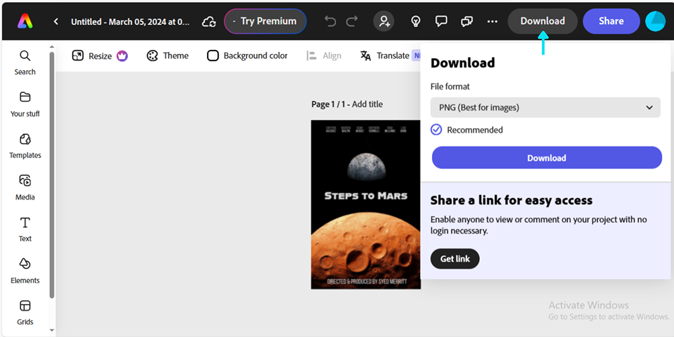Choose Background color in toolbar
Image resolution: width=674 pixels, height=337 pixels.
tap(247, 56)
